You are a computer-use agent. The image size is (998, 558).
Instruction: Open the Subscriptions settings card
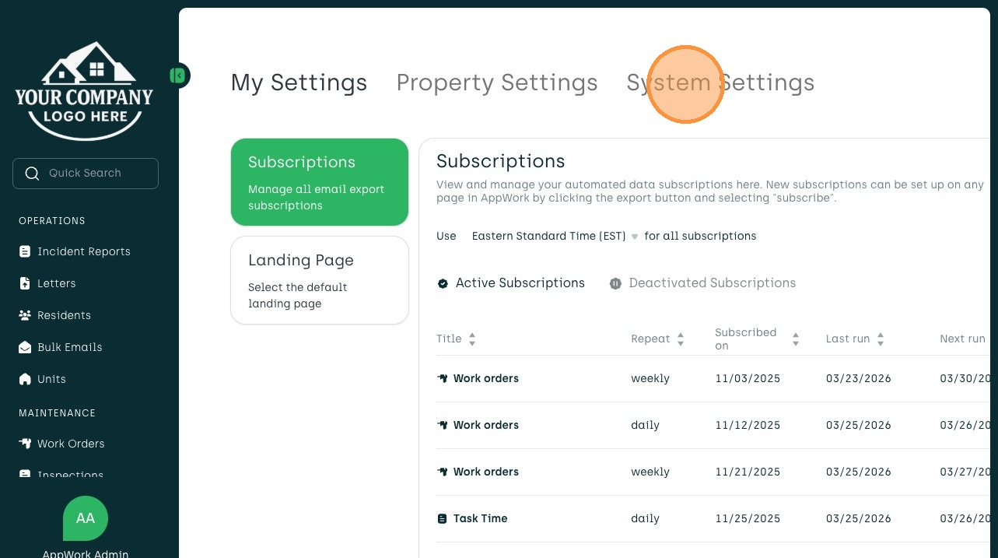tap(320, 182)
